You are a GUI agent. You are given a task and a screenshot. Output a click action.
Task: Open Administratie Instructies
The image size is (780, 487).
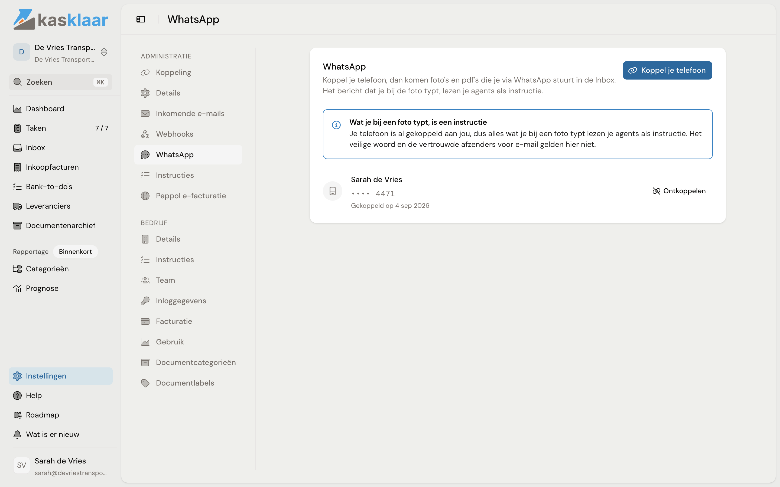click(x=188, y=175)
